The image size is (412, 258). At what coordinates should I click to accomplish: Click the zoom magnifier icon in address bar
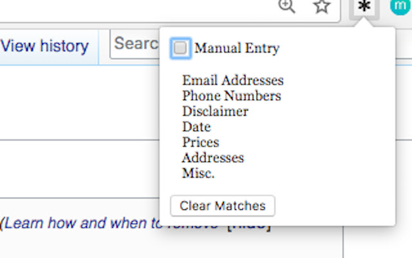[286, 6]
